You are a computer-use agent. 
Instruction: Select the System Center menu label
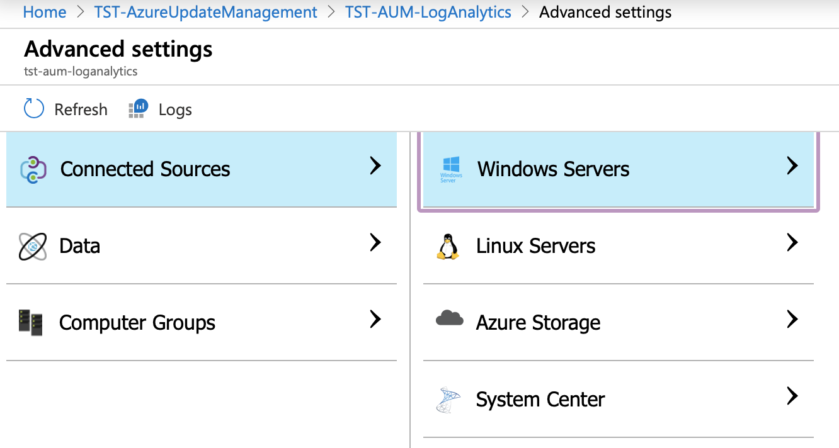[x=540, y=400]
